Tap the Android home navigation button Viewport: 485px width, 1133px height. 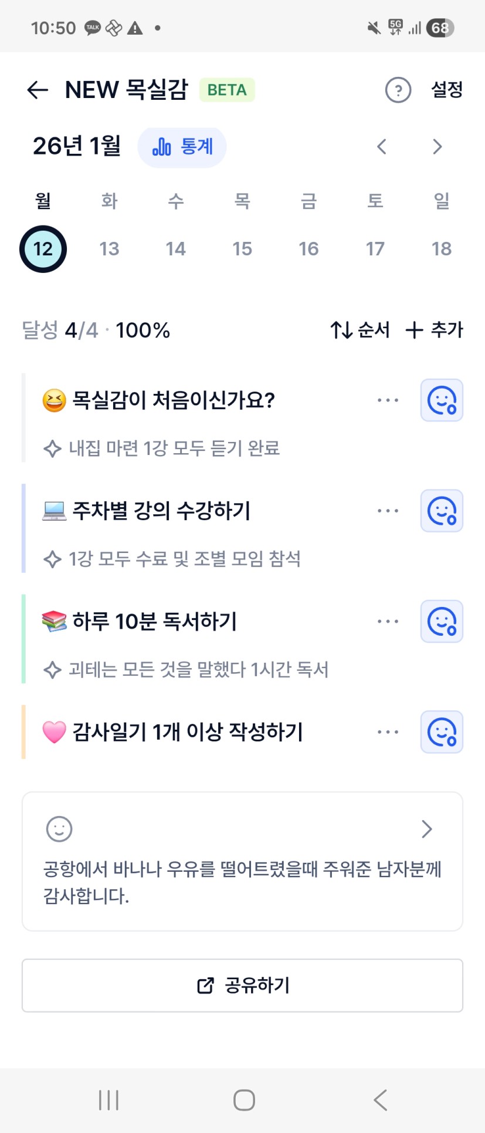[x=244, y=1100]
